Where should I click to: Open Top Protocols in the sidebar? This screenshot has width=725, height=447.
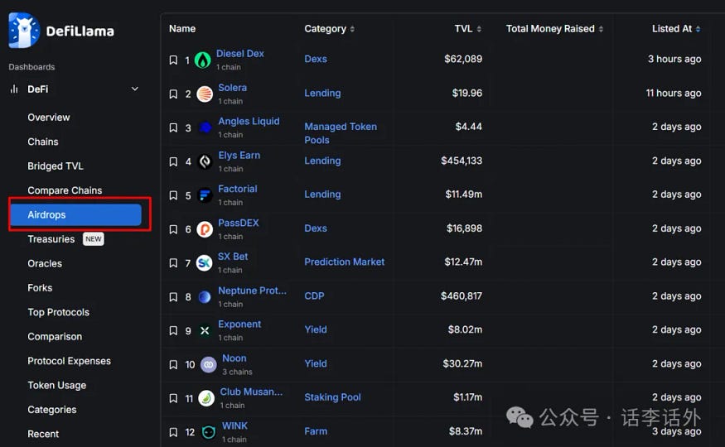click(58, 312)
